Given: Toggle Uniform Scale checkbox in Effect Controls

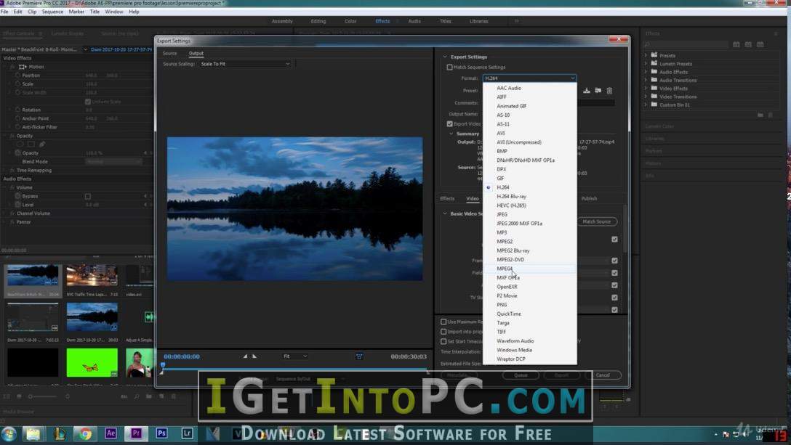Looking at the screenshot, I should point(88,102).
